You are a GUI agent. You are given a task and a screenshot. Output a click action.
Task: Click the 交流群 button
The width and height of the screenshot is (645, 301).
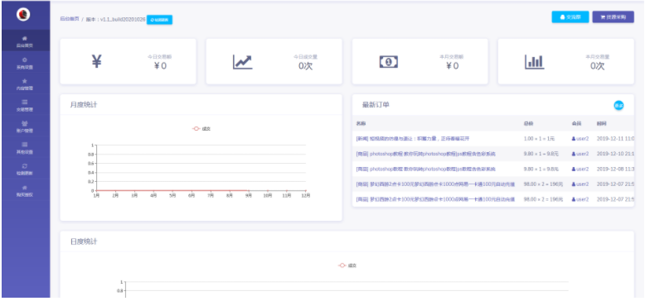point(570,17)
